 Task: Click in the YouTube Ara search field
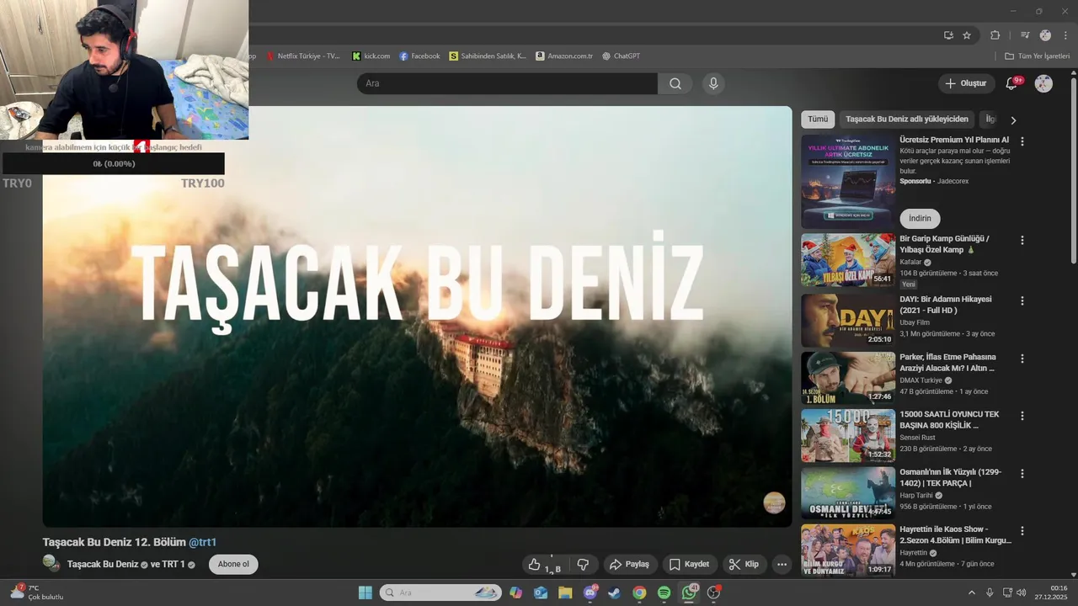(x=507, y=83)
